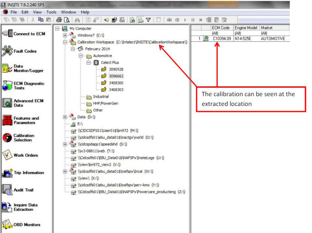Open the File menu

point(14,12)
